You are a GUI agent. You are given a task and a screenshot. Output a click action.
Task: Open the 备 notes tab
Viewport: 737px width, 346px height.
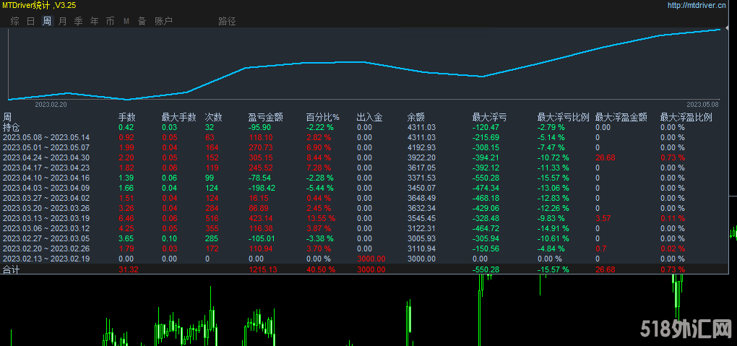[x=142, y=21]
